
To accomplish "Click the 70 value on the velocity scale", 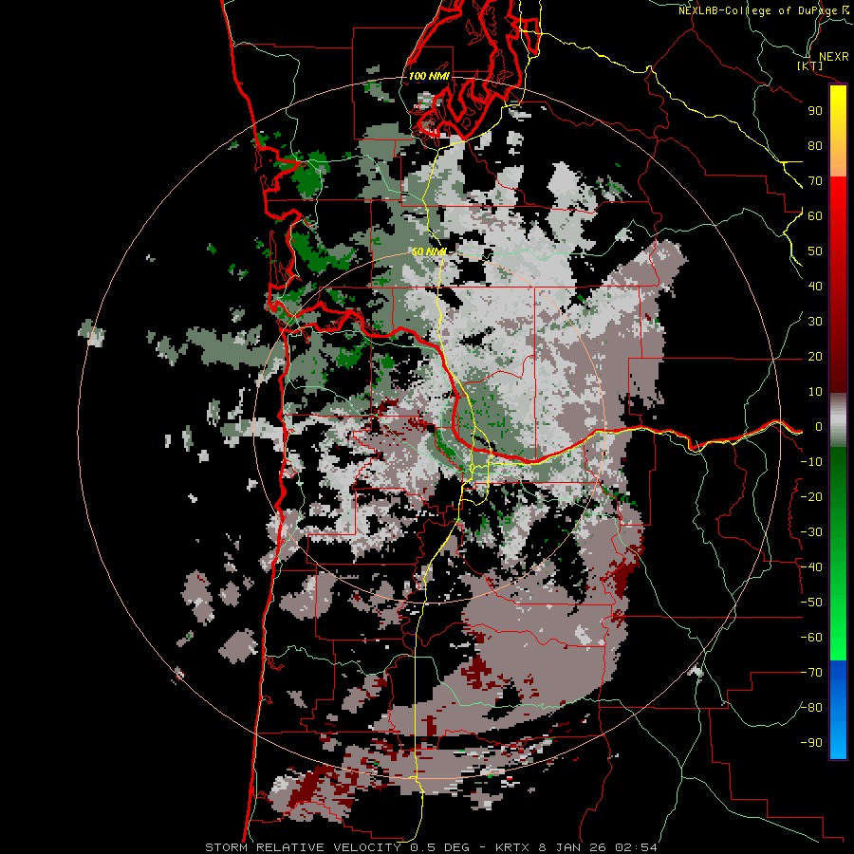I will 815,181.
